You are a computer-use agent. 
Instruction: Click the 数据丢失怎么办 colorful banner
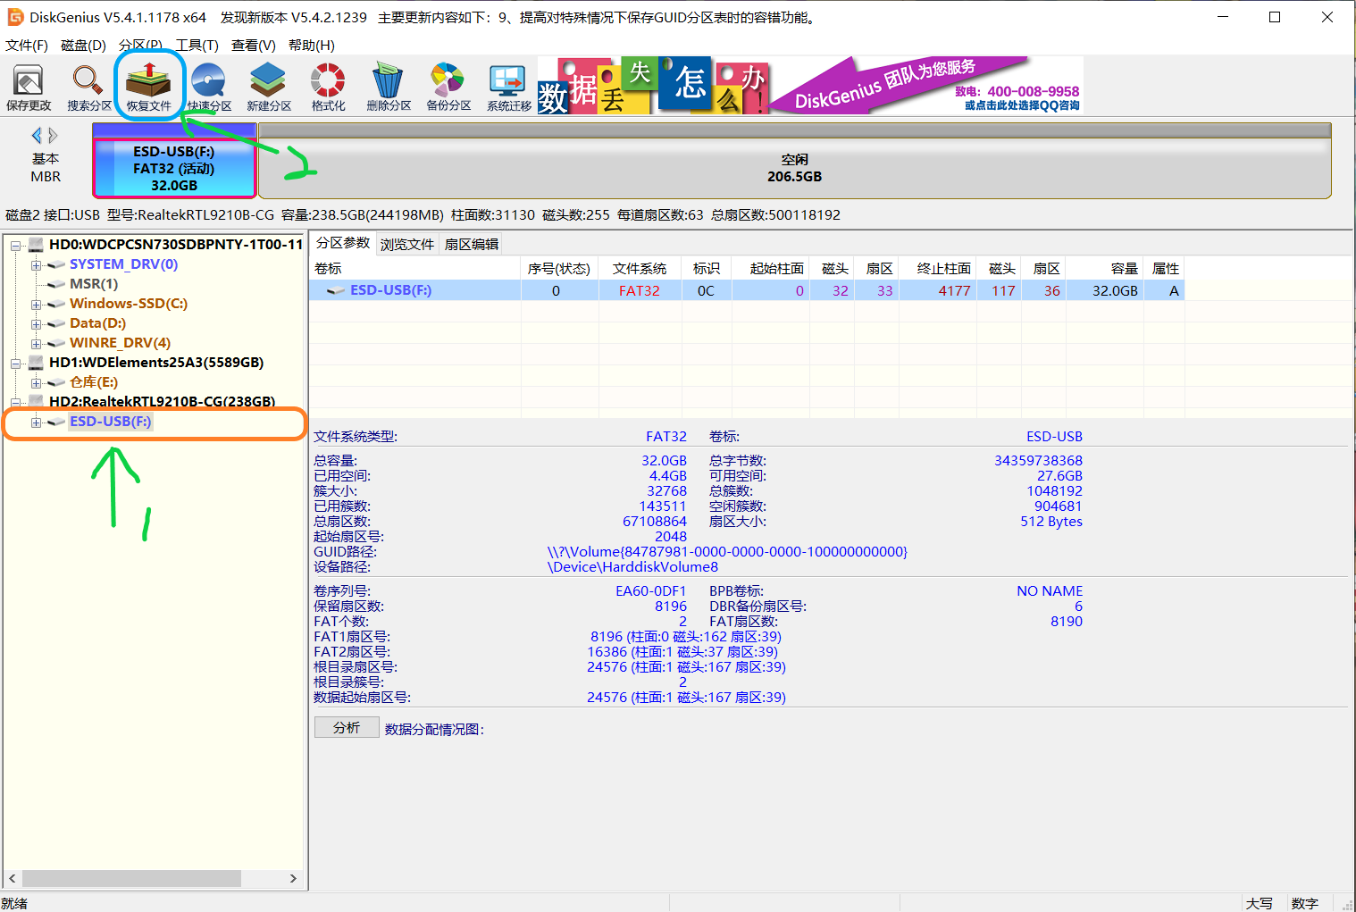pos(652,86)
